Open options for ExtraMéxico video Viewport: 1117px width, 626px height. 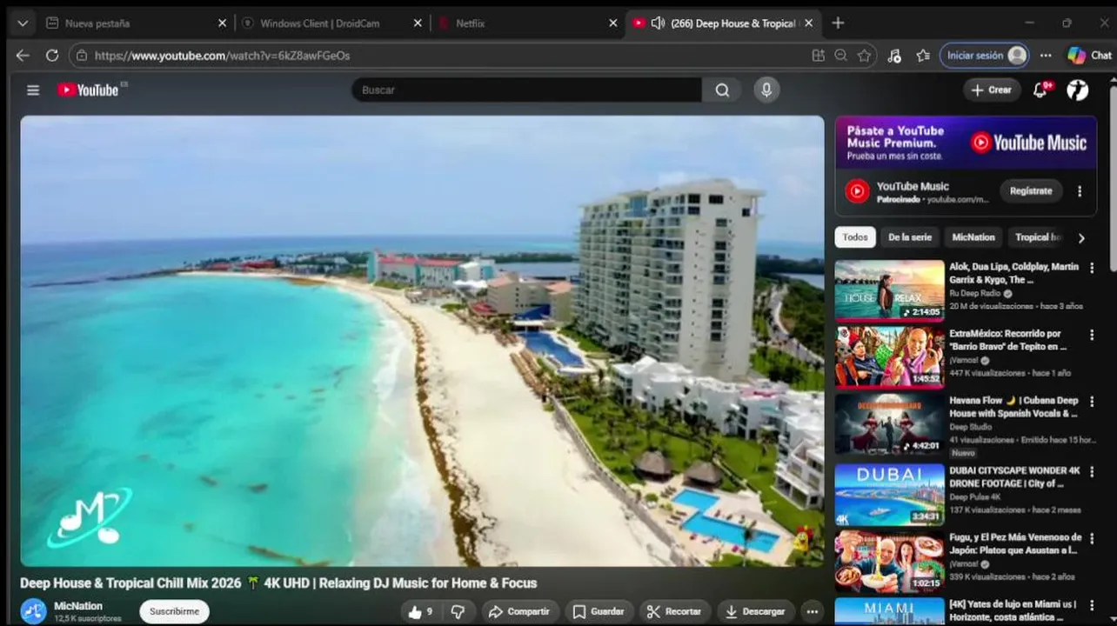(x=1092, y=335)
